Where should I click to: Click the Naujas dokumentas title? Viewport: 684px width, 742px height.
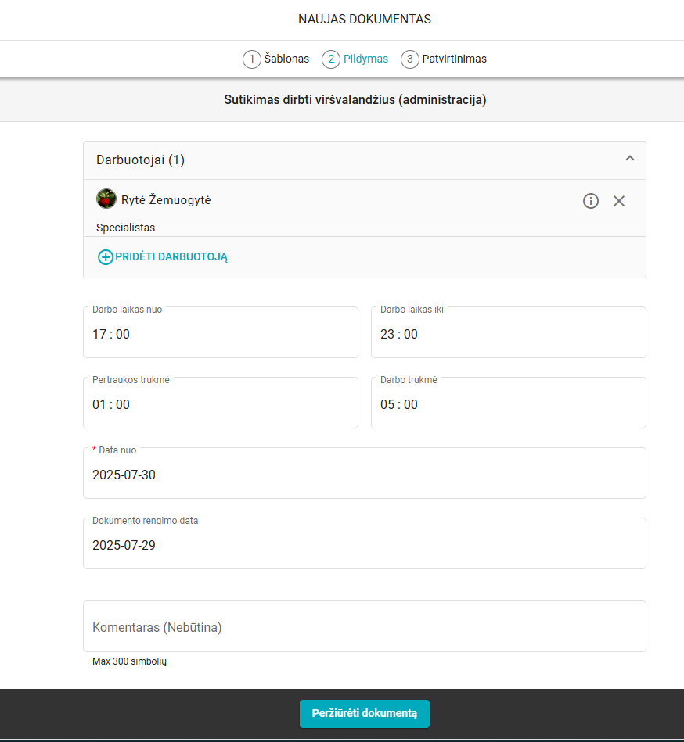(364, 19)
